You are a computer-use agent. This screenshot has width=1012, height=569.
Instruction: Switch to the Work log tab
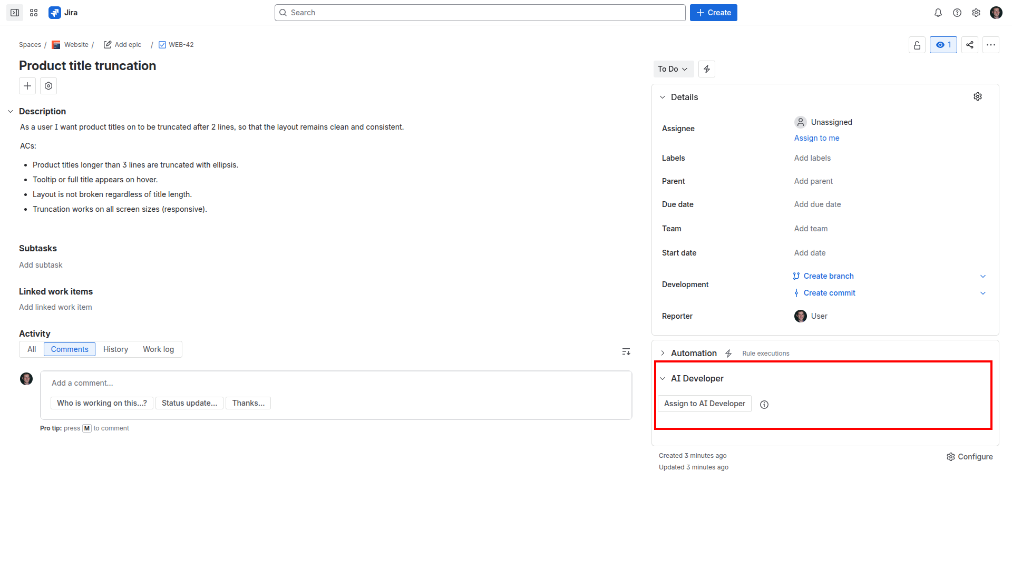158,349
